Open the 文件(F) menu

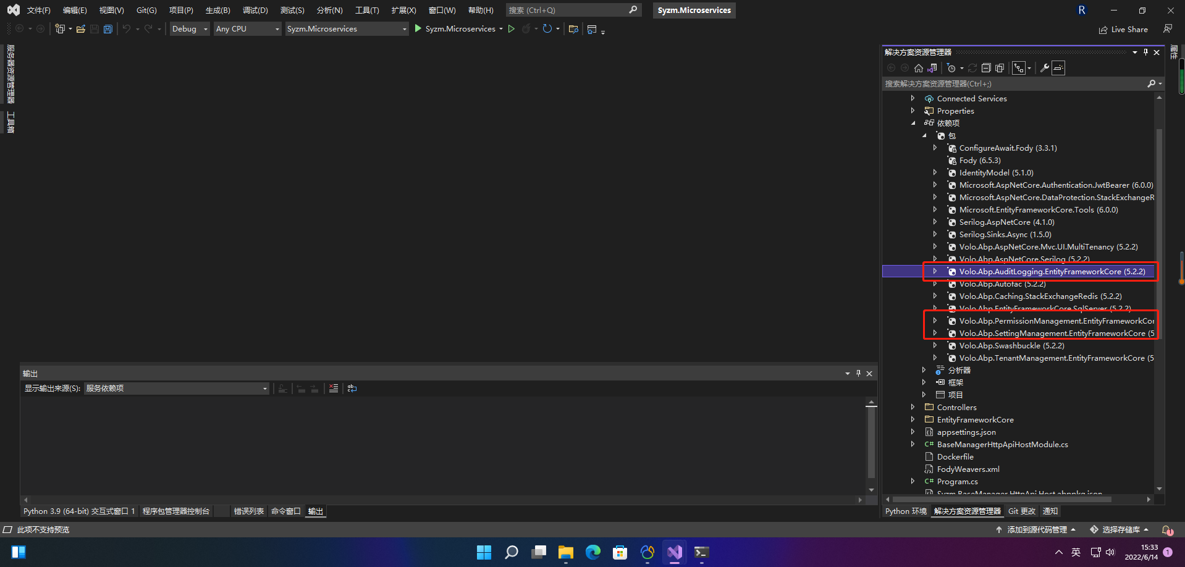[38, 10]
